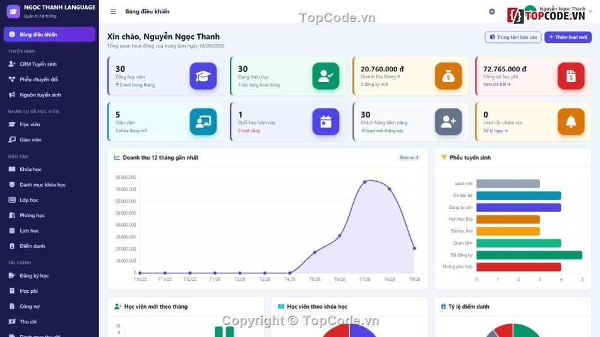This screenshot has height=337, width=600.
Task: Click the Danh mục khóa học layers icon
Action: click(x=12, y=184)
